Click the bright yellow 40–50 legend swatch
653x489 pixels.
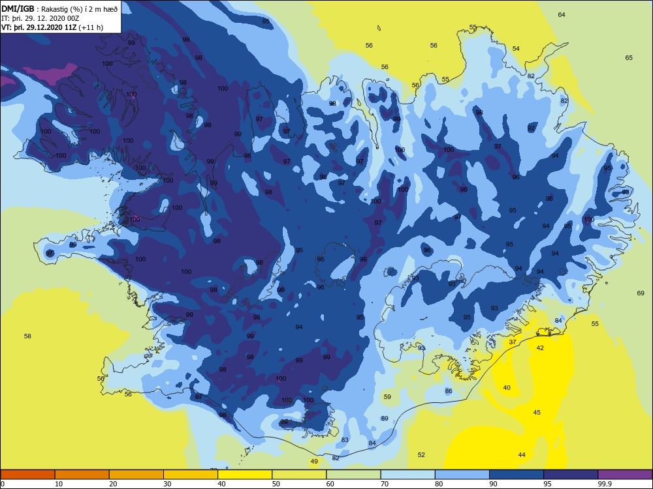(245, 475)
